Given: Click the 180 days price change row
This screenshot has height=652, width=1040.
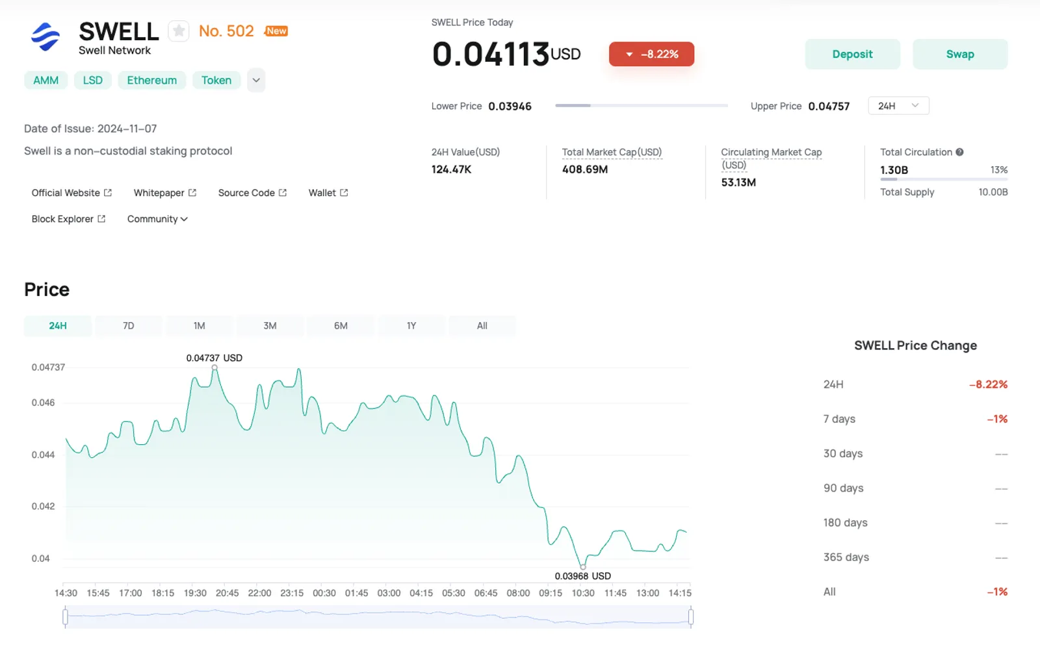Looking at the screenshot, I should [915, 523].
